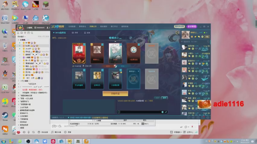Toggle the 录音 recording button
257x144 pixels.
[x=67, y=132]
